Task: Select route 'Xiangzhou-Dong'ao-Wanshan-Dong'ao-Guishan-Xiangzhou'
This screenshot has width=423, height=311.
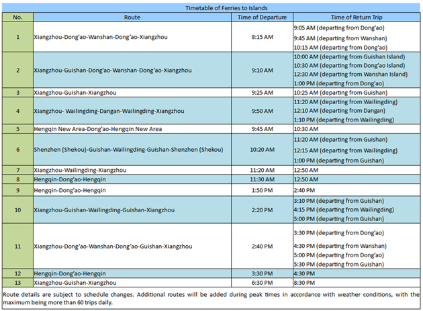Action: (113, 247)
